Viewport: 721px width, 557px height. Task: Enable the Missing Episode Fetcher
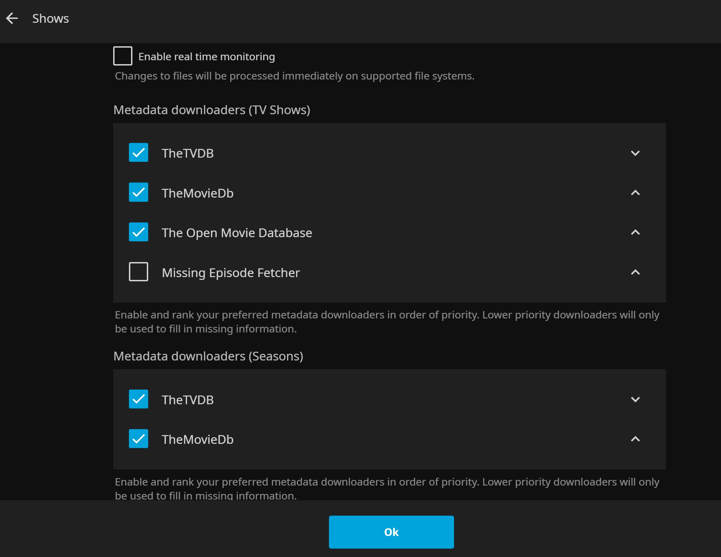point(138,272)
